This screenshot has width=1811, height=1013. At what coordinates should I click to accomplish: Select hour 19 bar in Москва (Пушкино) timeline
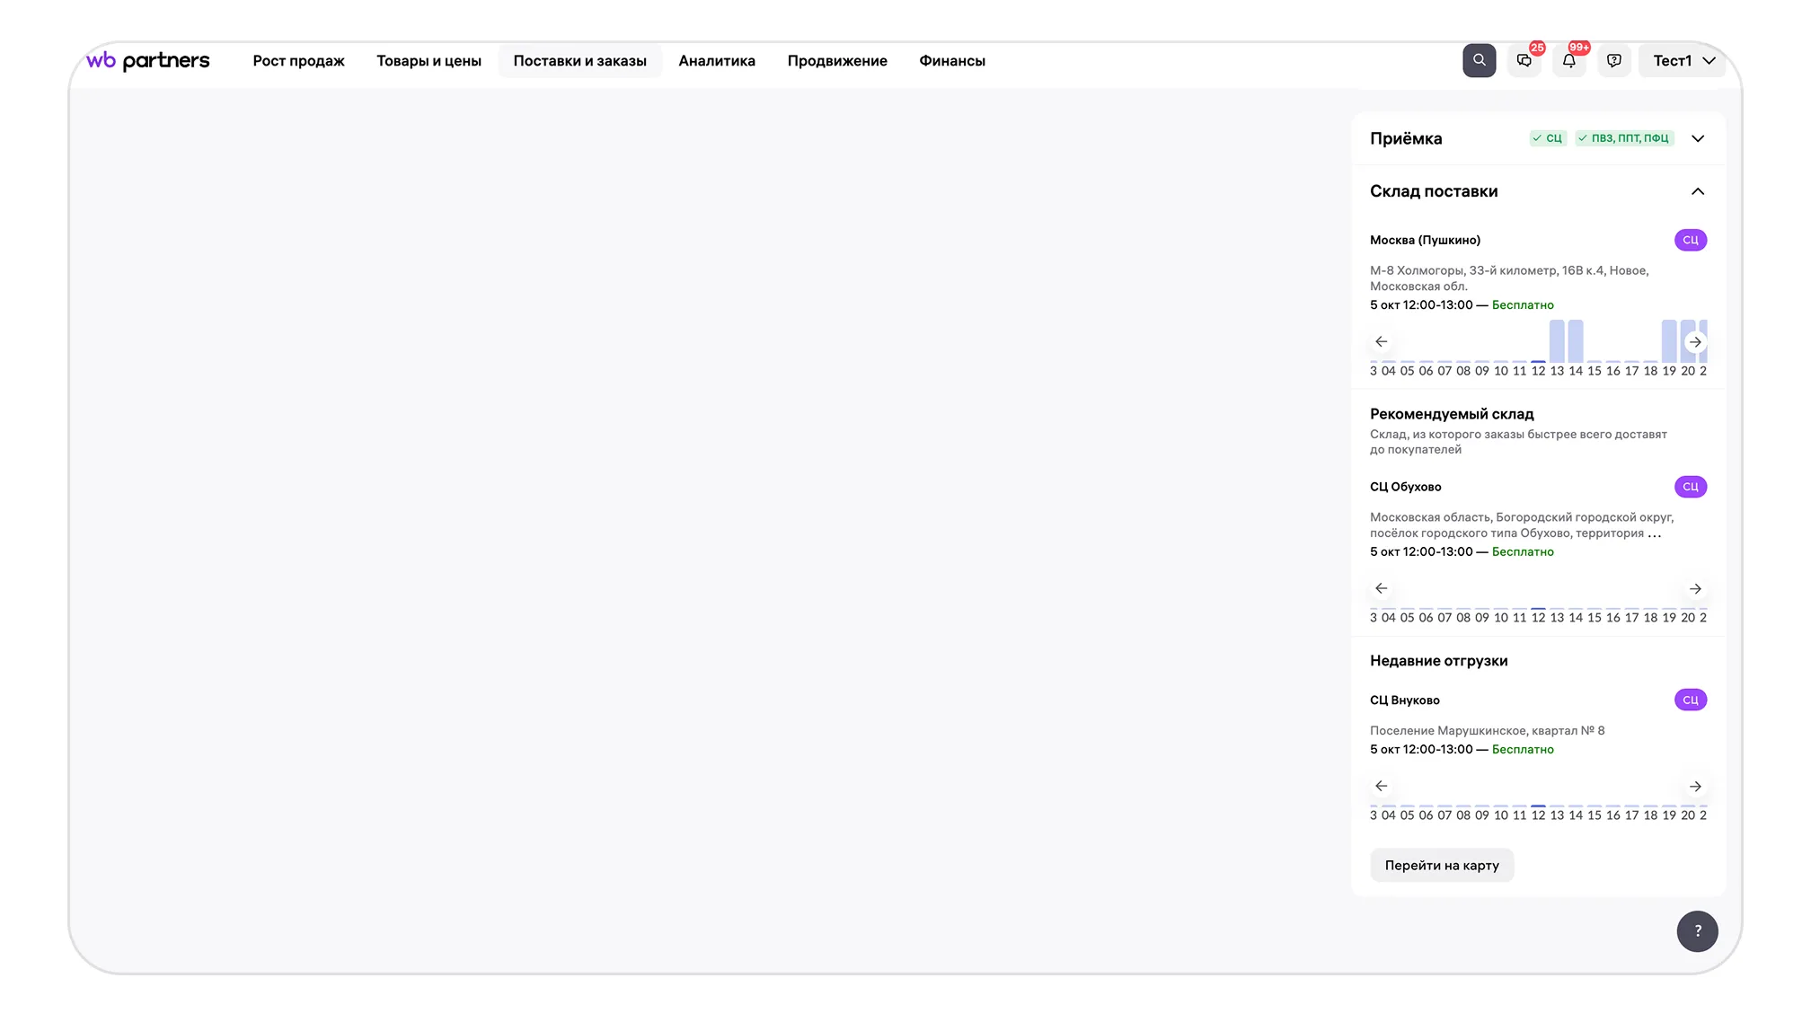pos(1669,341)
